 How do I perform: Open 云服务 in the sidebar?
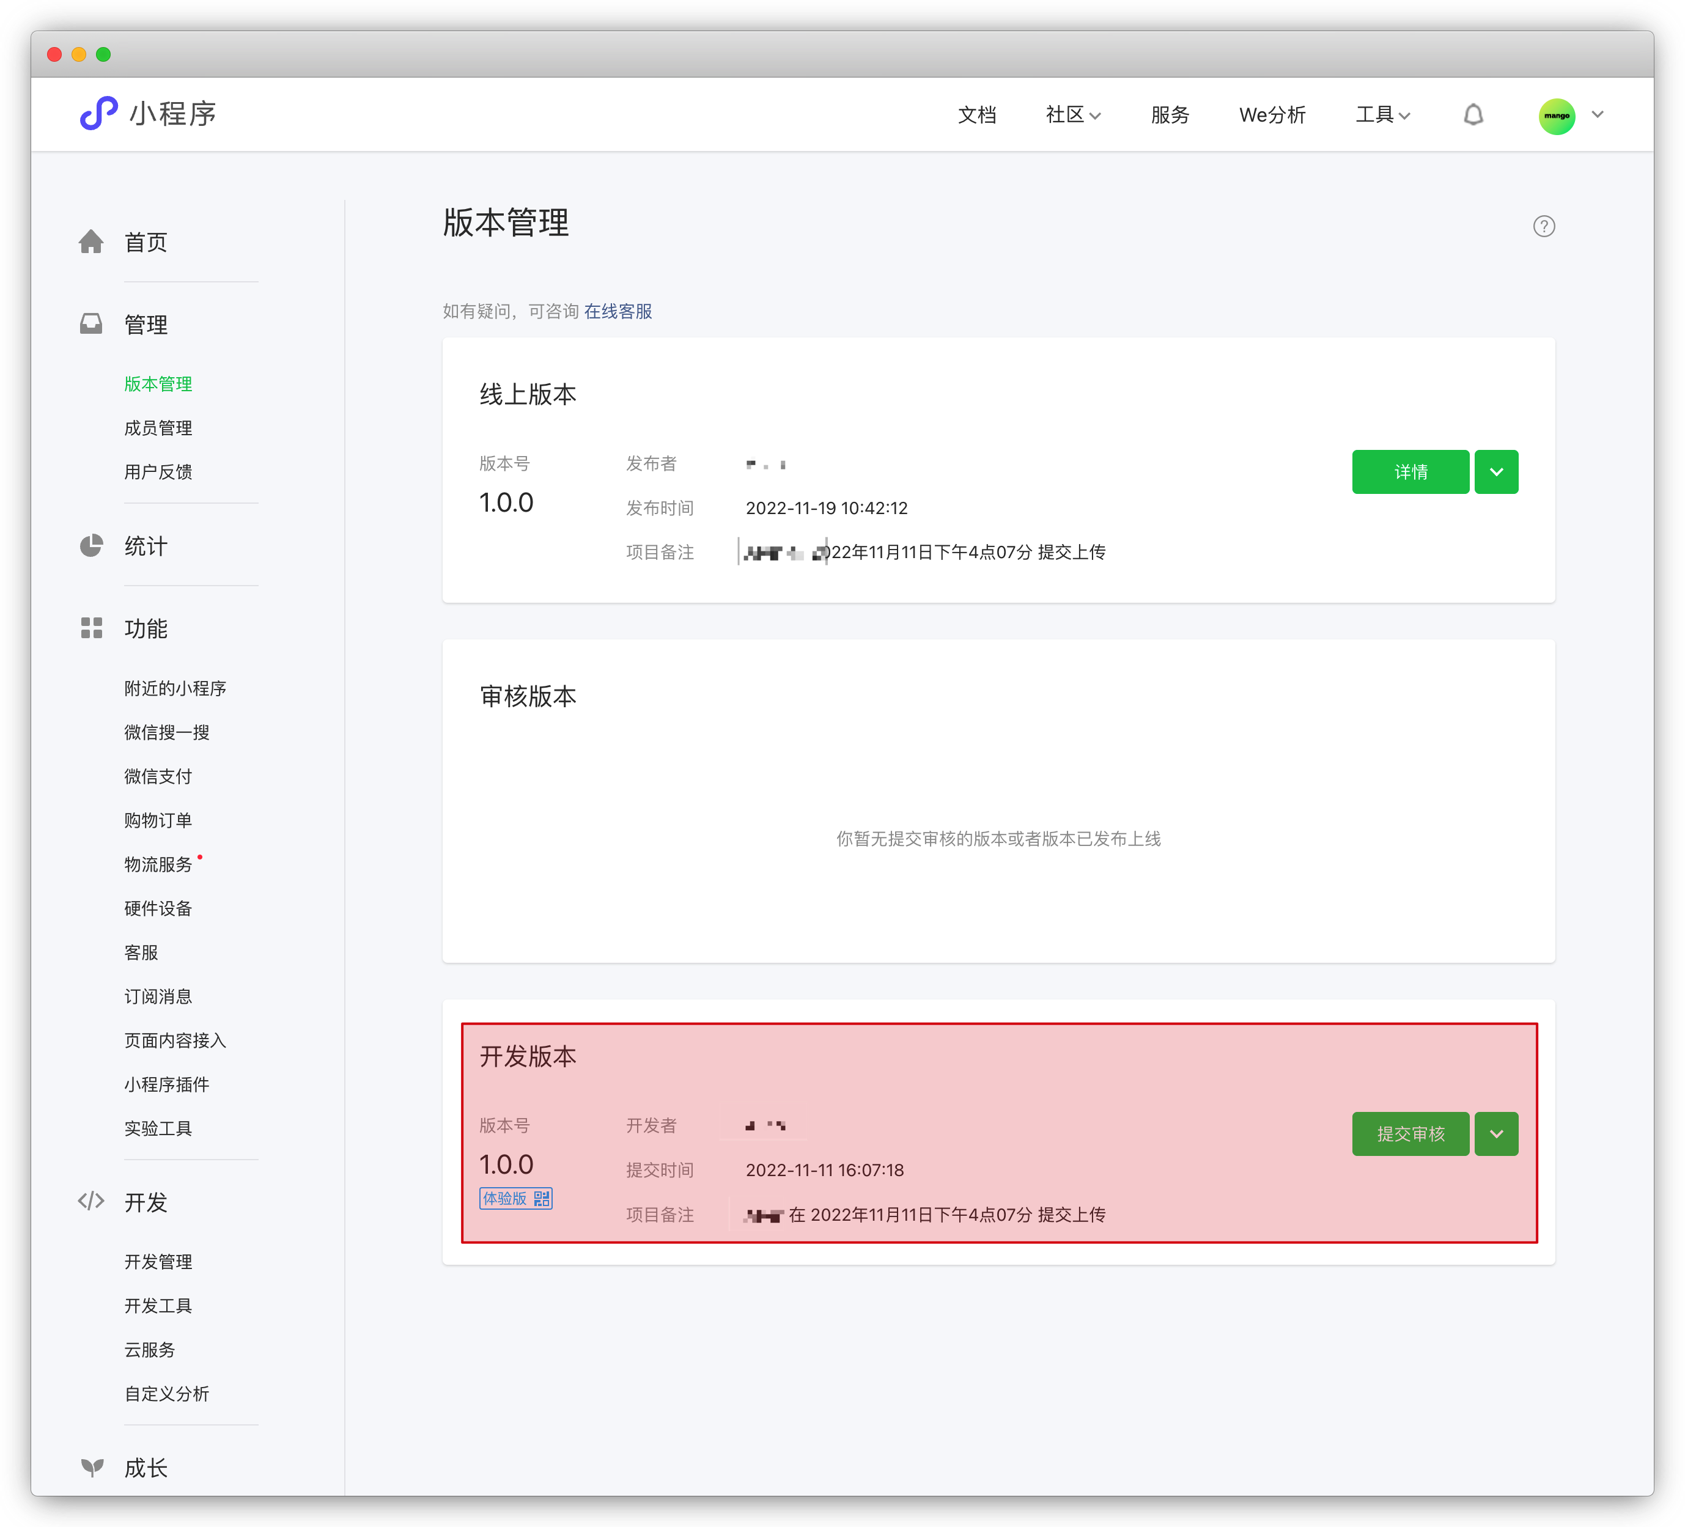[150, 1349]
